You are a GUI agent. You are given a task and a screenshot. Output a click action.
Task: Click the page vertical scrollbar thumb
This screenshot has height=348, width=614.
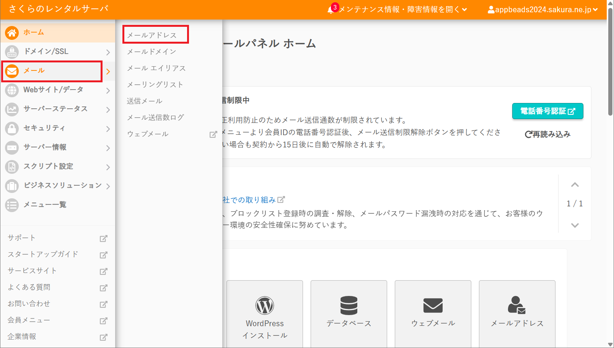611,62
